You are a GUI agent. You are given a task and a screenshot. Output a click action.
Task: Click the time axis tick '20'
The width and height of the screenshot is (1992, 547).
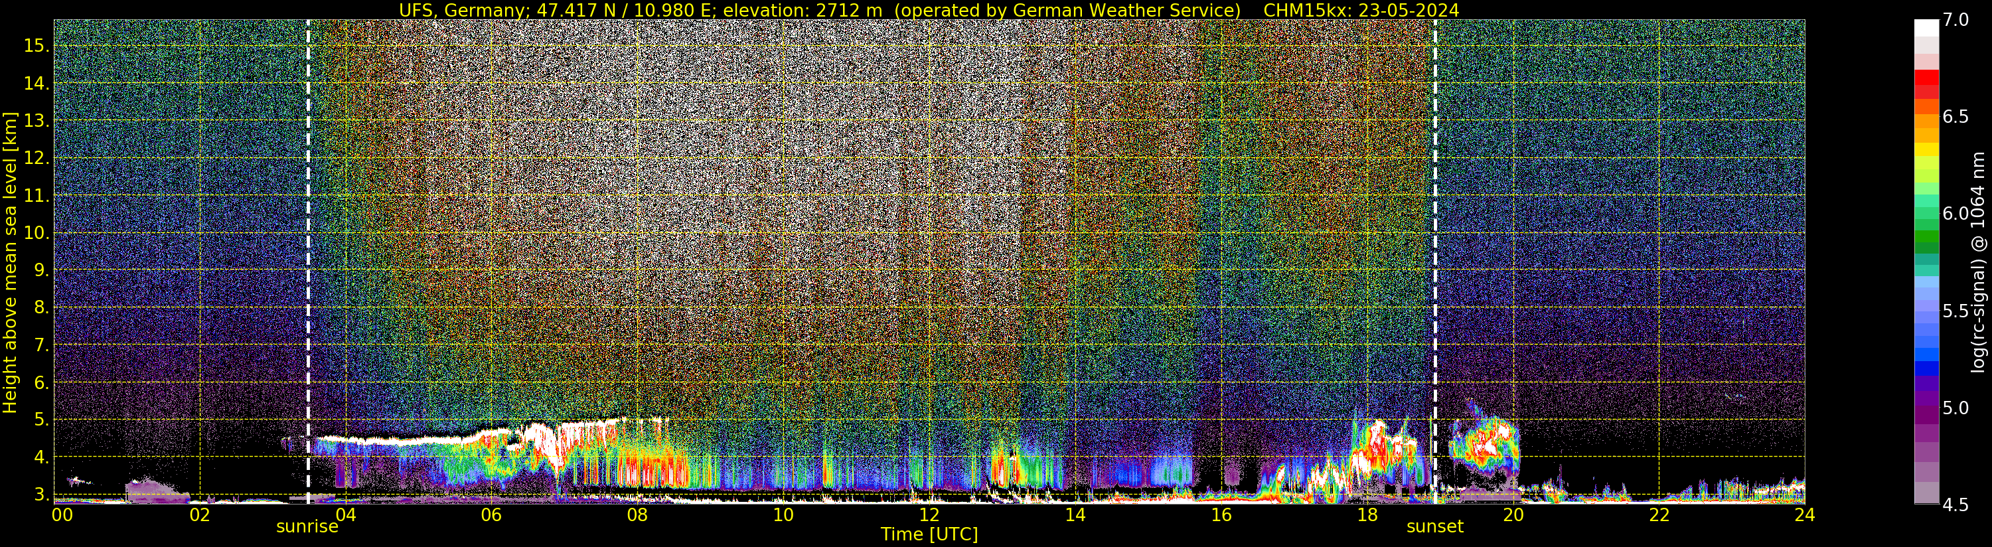tap(1513, 514)
